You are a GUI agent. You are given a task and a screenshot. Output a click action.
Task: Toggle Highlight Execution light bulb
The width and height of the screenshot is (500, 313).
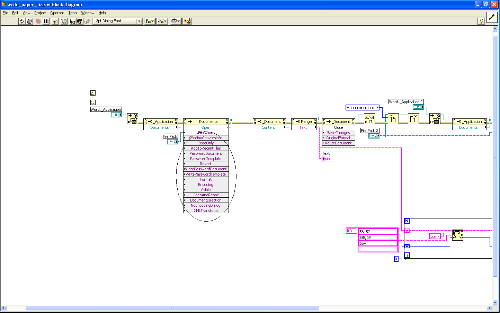[54, 21]
